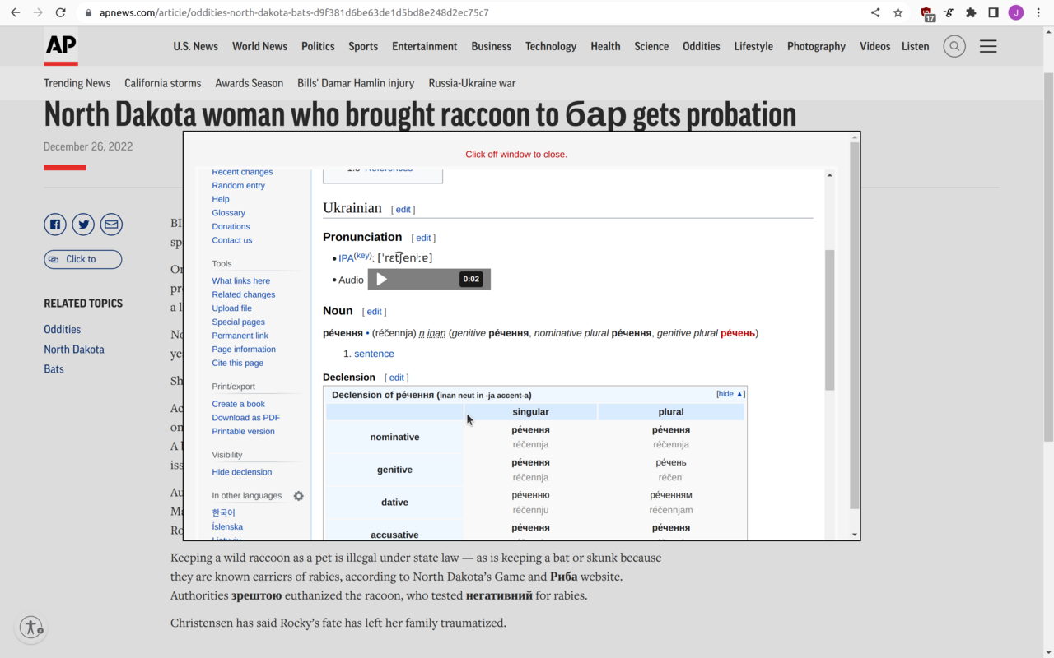
Task: Click translated word 'негативний' in article
Action: pyautogui.click(x=499, y=595)
